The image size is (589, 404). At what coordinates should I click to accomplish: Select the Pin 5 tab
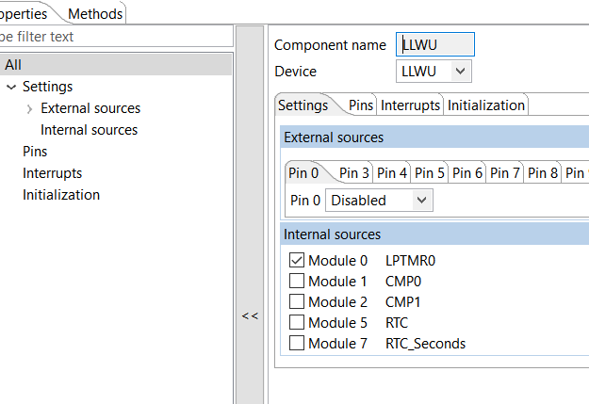click(430, 173)
